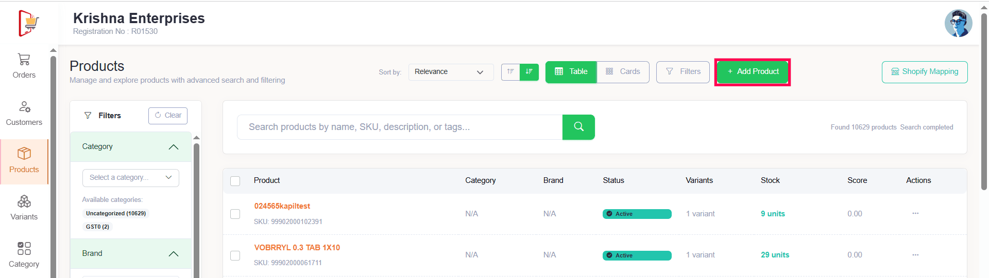Click the filter panel vertical scrollbar
The image size is (989, 278).
pyautogui.click(x=196, y=206)
